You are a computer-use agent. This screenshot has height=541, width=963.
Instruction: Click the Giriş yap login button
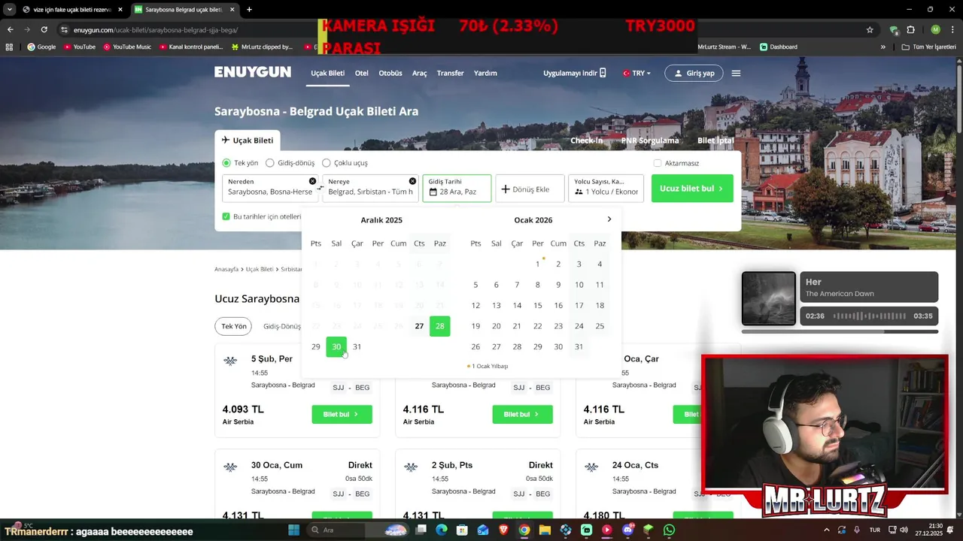694,73
